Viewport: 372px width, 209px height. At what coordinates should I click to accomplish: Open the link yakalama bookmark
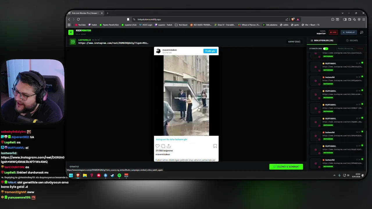coord(270,25)
